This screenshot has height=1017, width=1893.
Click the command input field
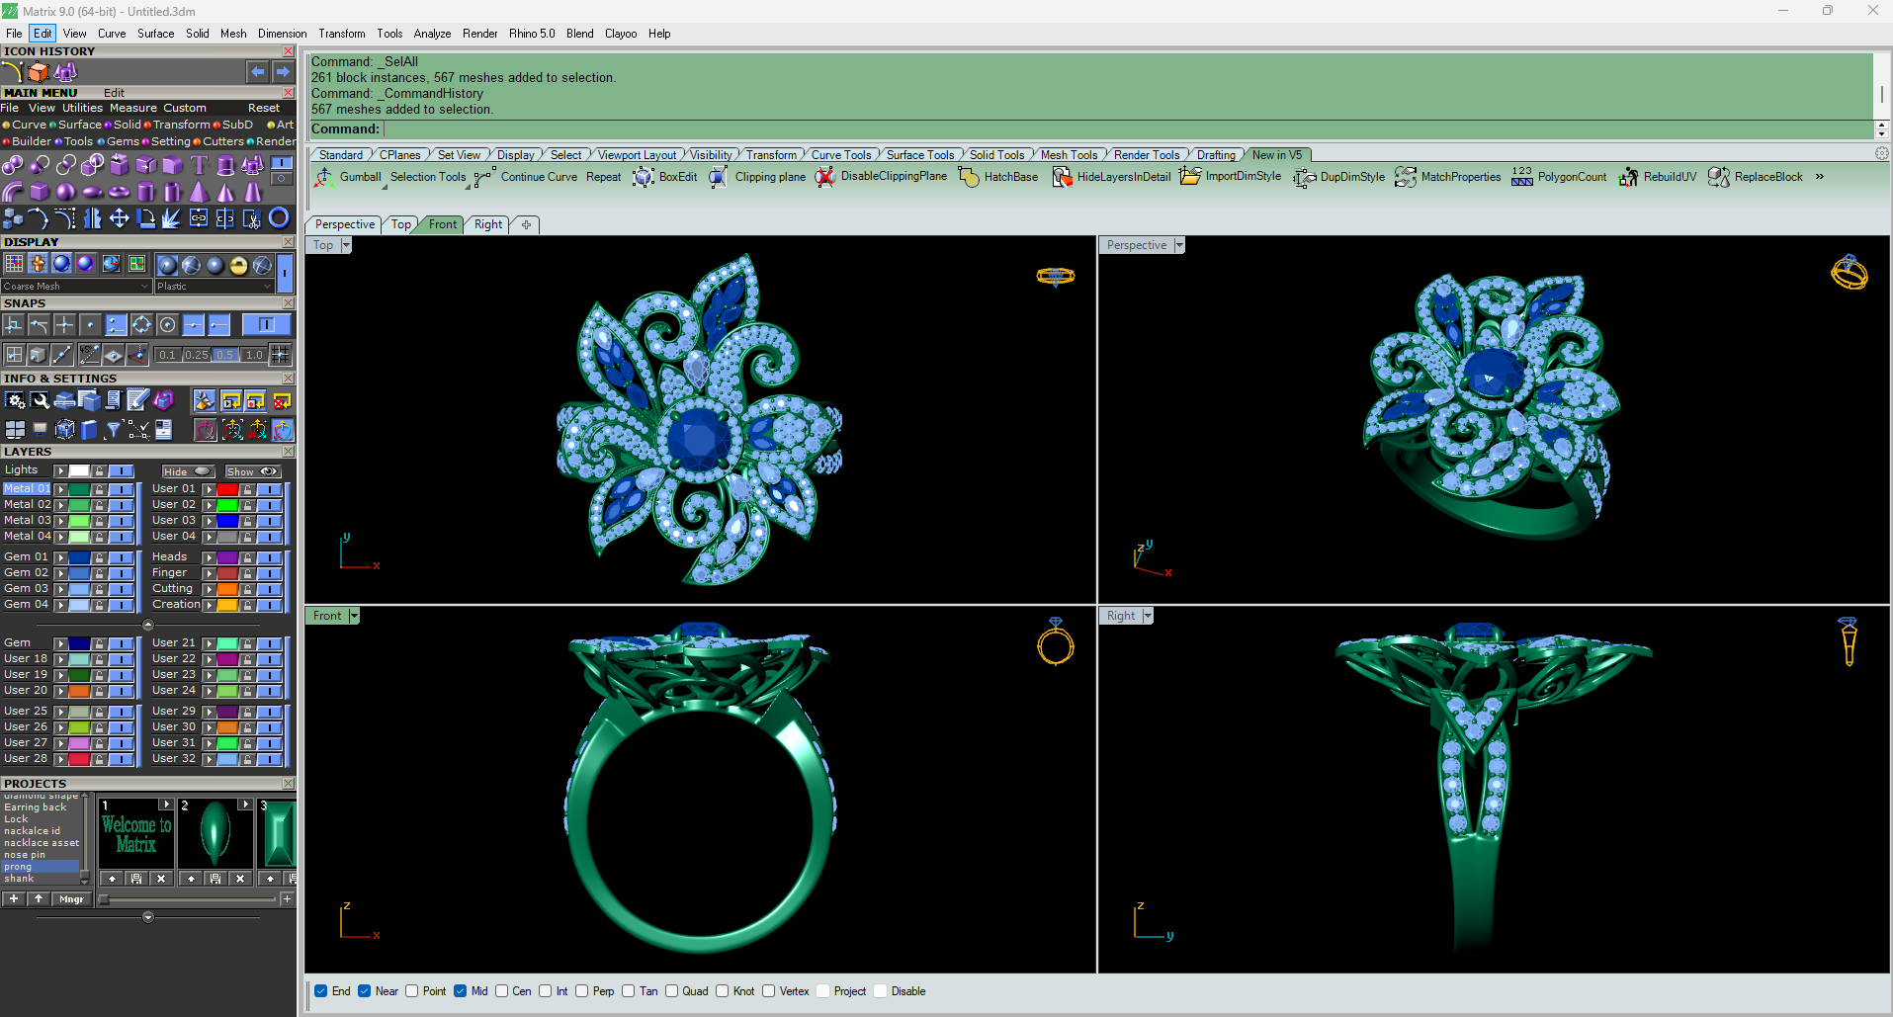(x=1127, y=129)
